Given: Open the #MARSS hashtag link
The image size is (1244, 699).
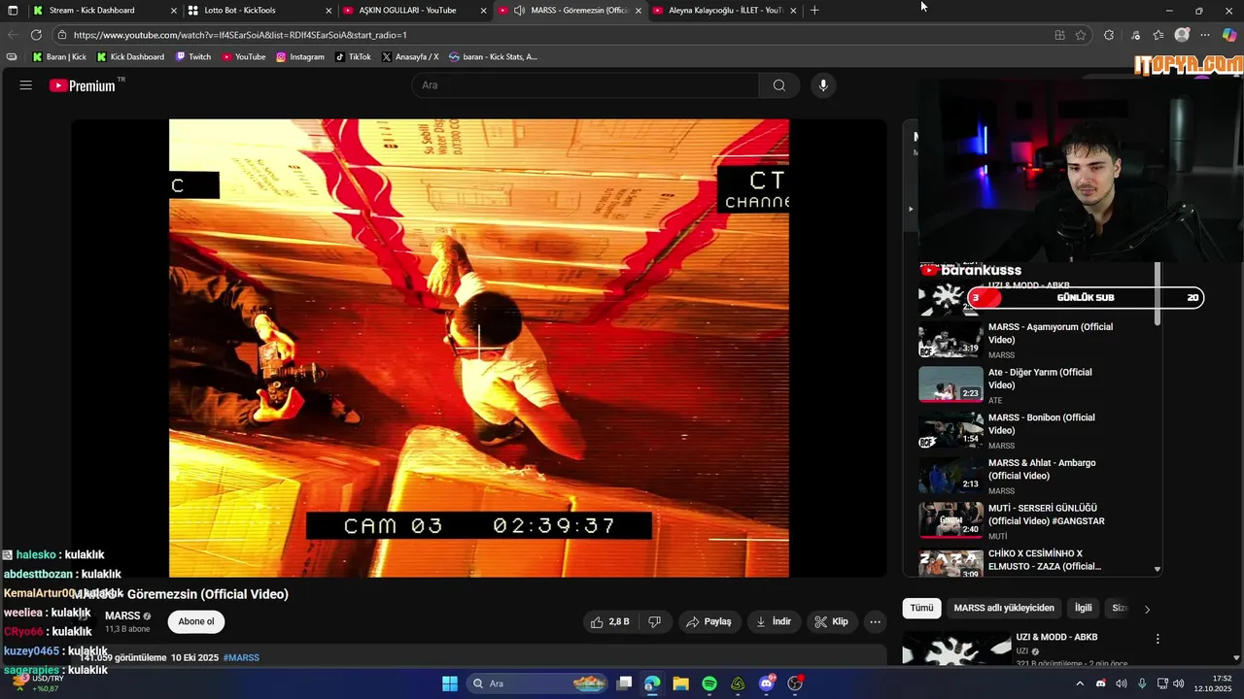Looking at the screenshot, I should [241, 657].
